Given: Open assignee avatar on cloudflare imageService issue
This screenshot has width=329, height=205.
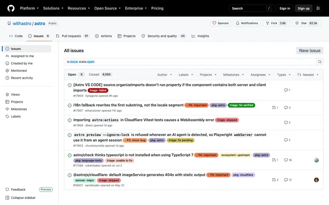Looking at the screenshot, I should click(317, 180).
